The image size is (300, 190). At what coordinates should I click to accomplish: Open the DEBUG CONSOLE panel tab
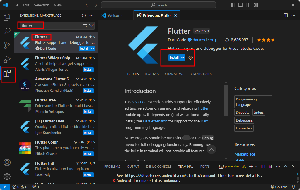coord(158,167)
